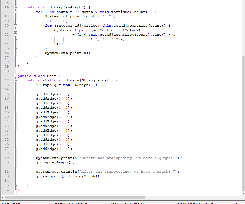Collapse the main method fold on line 62

click(x=16, y=80)
